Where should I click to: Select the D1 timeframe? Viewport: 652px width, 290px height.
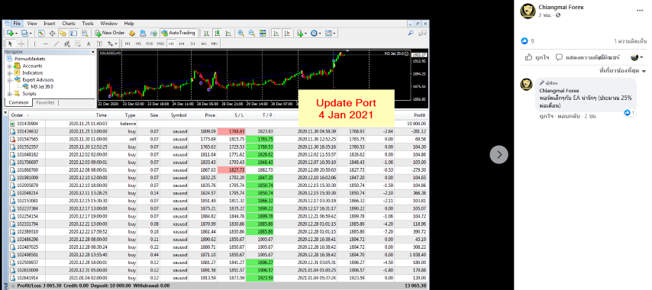pyautogui.click(x=193, y=43)
